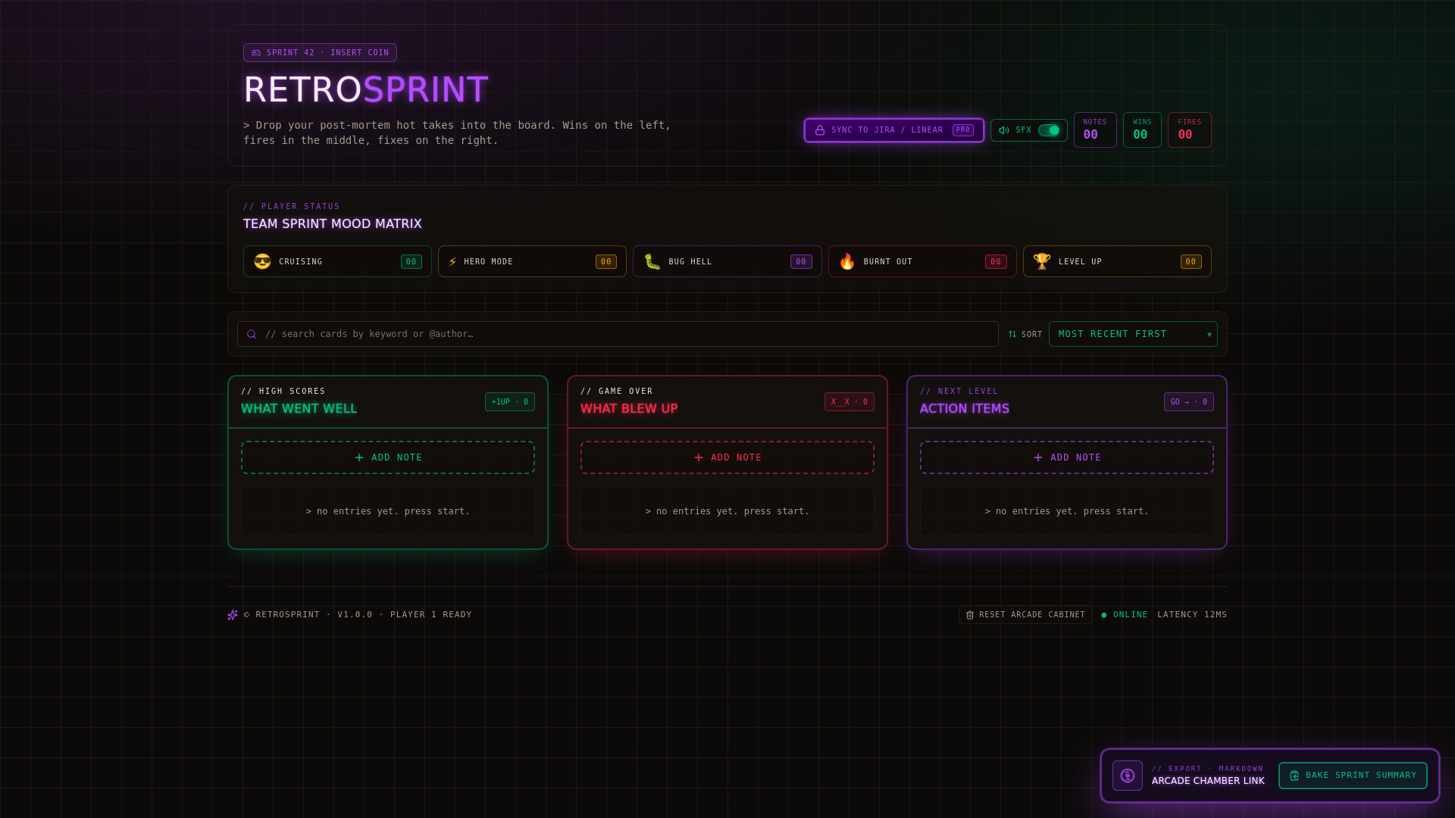
Task: Click the gamepad icon in Sprint 42 badge
Action: [x=256, y=53]
